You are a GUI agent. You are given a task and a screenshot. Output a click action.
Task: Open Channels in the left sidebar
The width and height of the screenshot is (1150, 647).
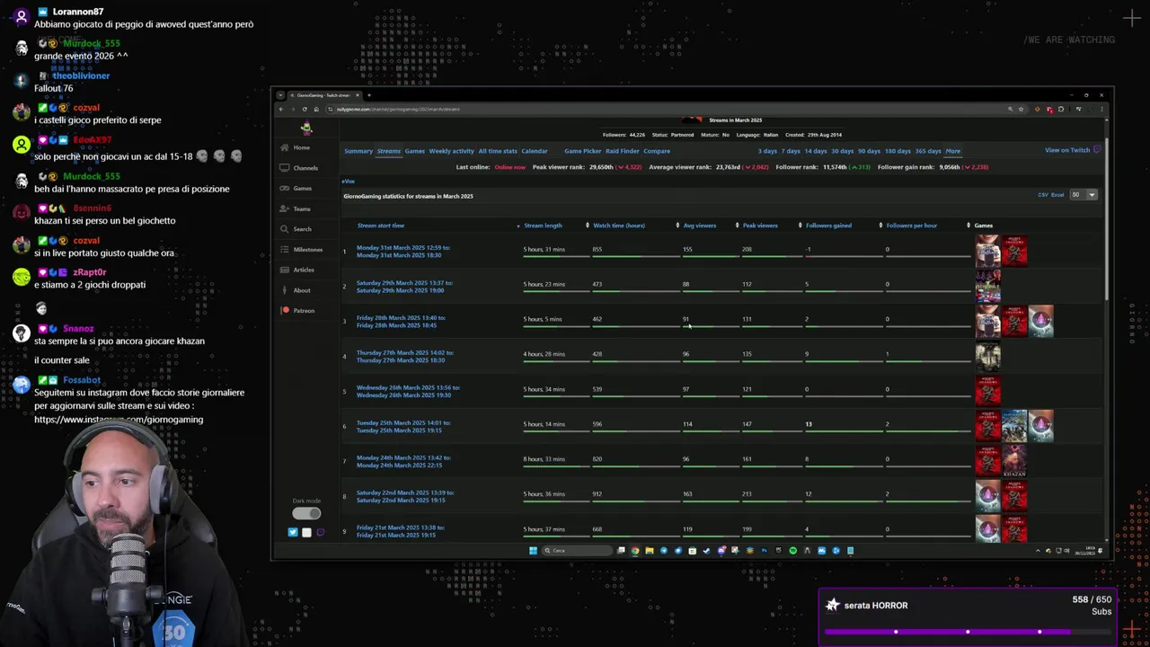pos(298,168)
